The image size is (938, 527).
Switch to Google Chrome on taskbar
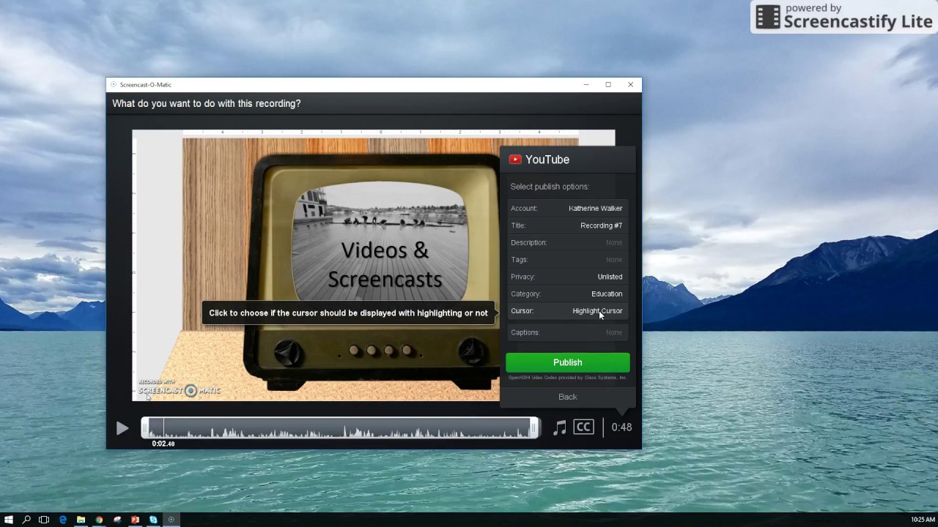(99, 520)
